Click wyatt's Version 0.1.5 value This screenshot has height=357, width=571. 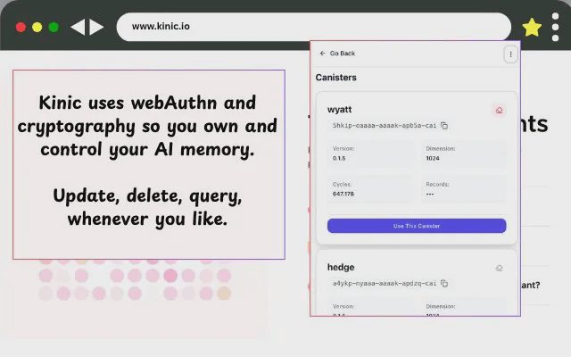[339, 159]
